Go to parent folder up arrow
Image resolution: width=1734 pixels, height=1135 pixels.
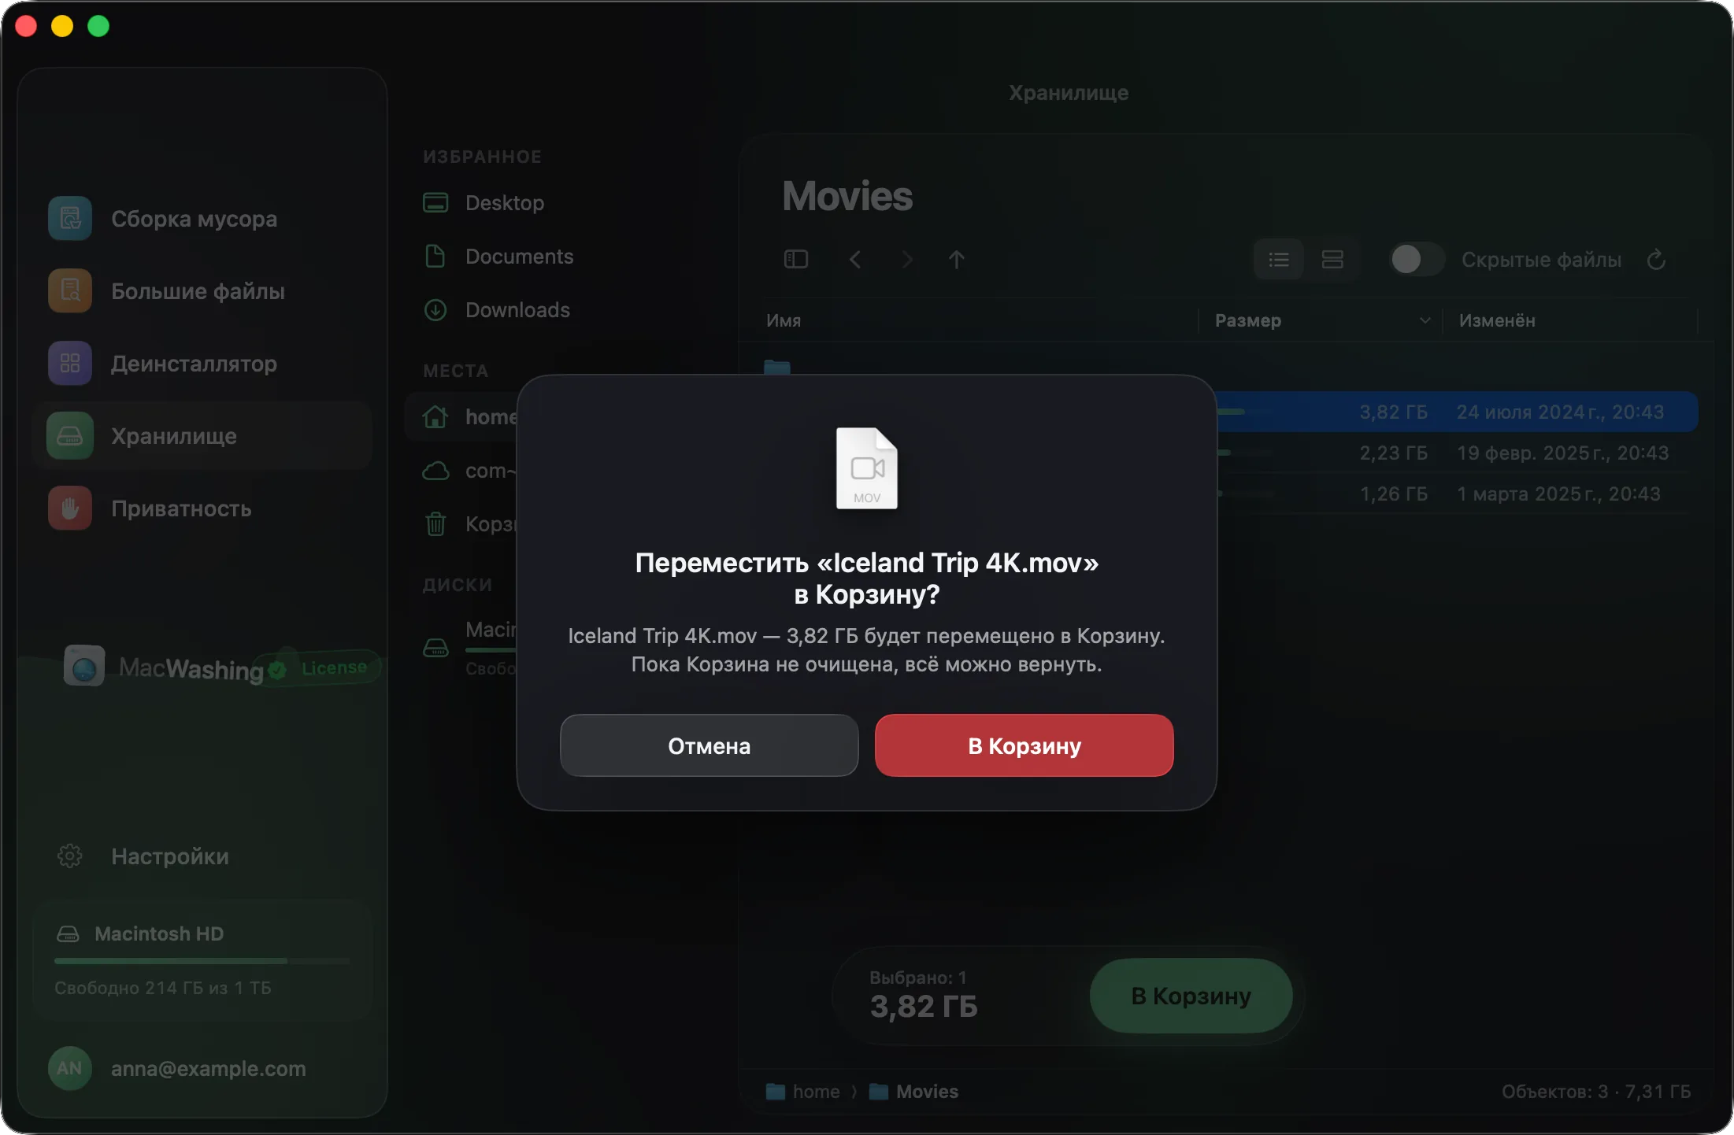pos(957,259)
